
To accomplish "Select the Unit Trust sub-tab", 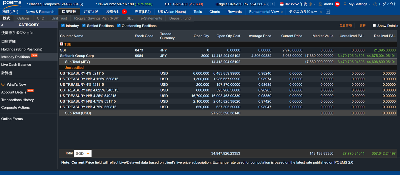I will coord(59,18).
